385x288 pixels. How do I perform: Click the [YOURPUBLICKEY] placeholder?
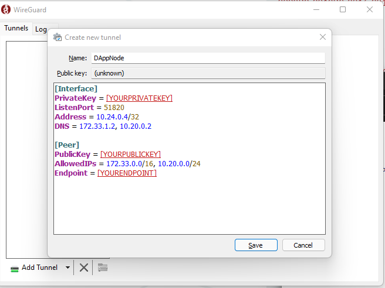[x=130, y=155]
